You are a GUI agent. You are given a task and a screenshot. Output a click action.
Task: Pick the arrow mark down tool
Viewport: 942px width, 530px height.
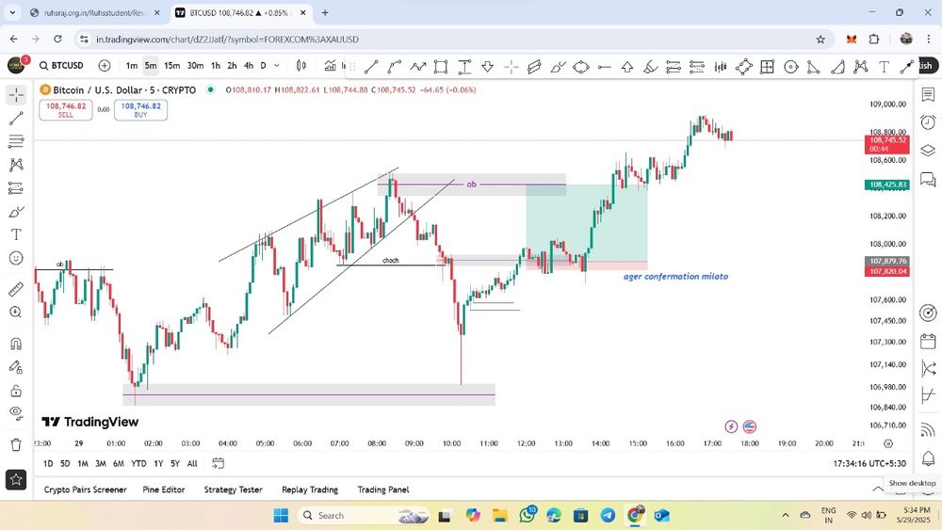[488, 67]
